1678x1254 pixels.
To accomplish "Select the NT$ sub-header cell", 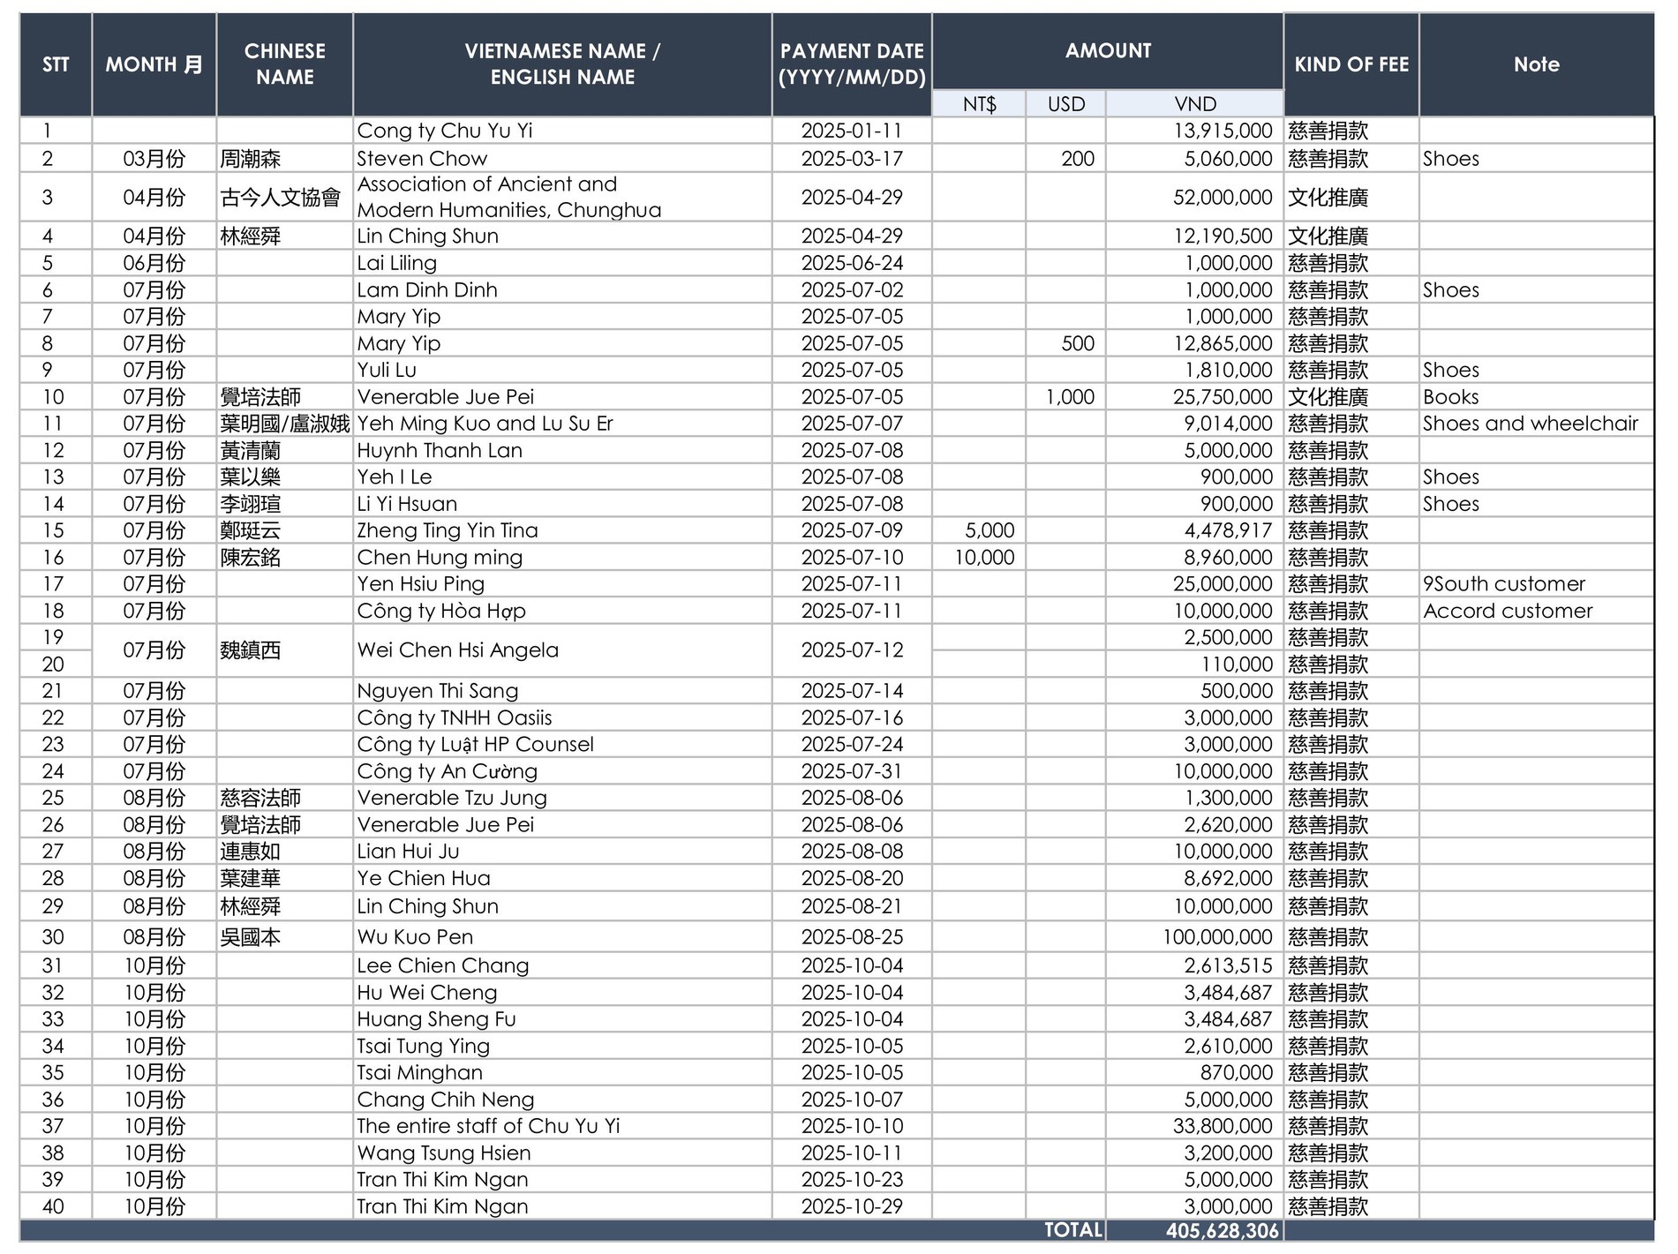I will pyautogui.click(x=979, y=104).
